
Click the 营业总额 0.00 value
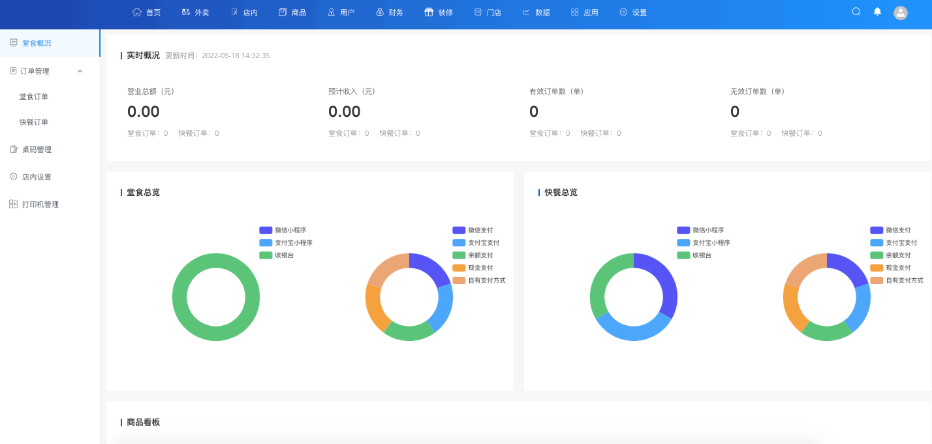tap(144, 112)
